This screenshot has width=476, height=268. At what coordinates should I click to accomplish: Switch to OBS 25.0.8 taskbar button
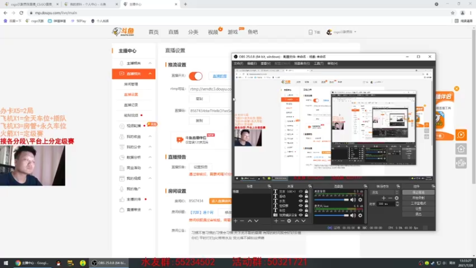[109, 263]
